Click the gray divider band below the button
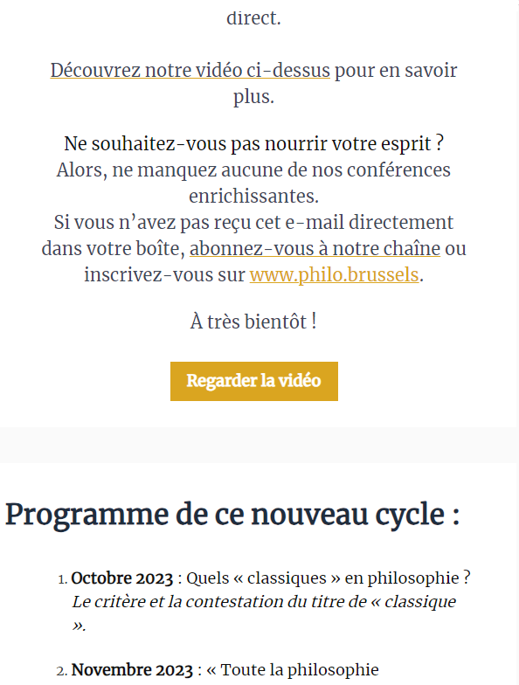The width and height of the screenshot is (519, 685). tap(259, 445)
